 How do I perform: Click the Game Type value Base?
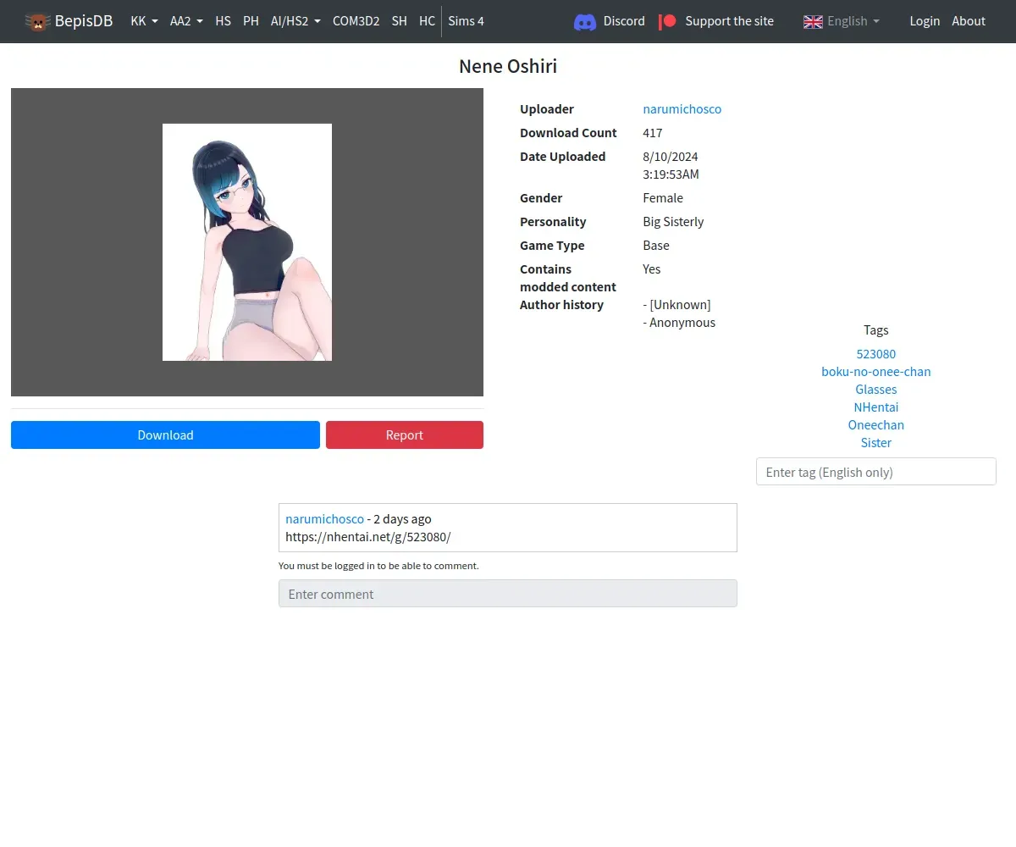pyautogui.click(x=656, y=246)
